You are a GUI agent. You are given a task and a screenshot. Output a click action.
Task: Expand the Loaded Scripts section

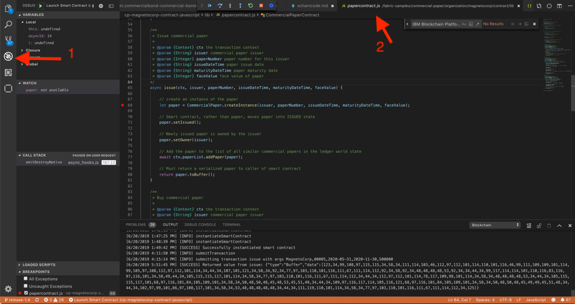[68, 265]
